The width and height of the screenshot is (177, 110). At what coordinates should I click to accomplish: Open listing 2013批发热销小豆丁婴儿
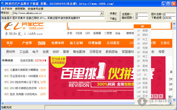24,82
